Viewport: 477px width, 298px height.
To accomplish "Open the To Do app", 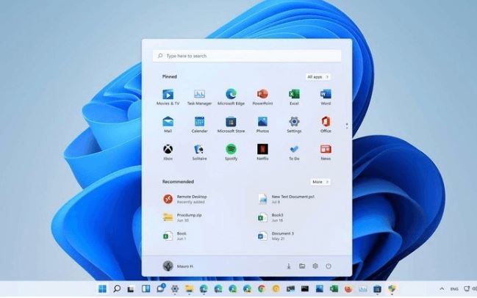I will [294, 152].
